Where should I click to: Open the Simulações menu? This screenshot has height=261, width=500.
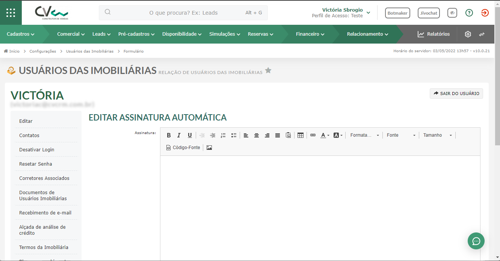point(225,34)
